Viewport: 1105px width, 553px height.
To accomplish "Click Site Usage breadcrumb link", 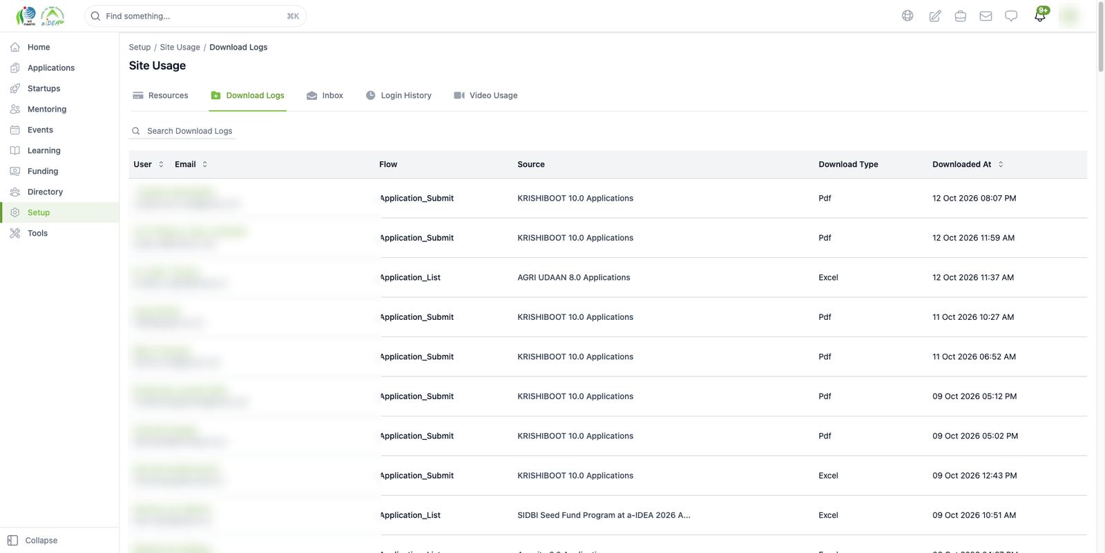I will [180, 47].
